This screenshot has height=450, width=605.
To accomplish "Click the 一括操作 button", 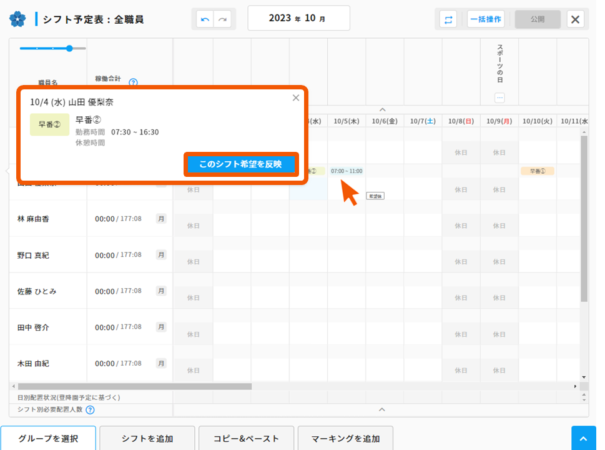I will (485, 19).
